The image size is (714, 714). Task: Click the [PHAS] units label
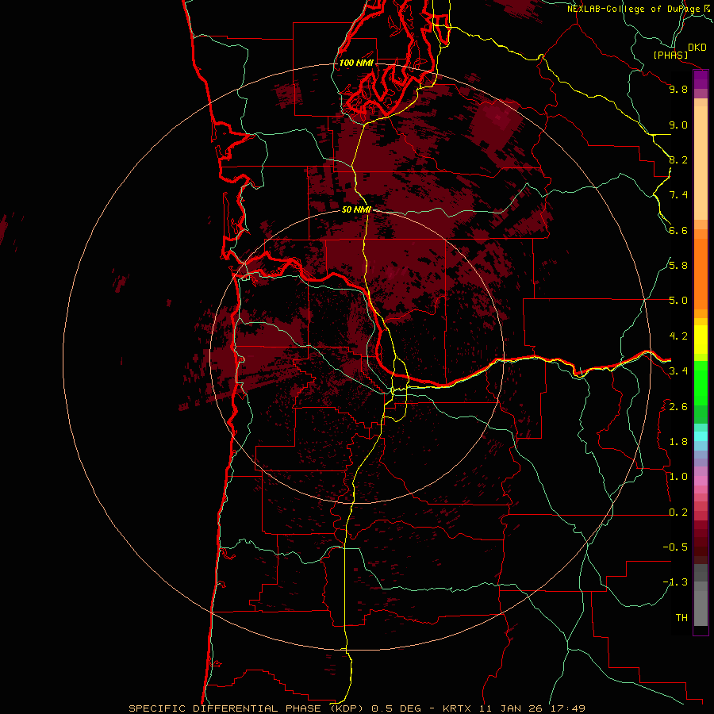click(670, 56)
